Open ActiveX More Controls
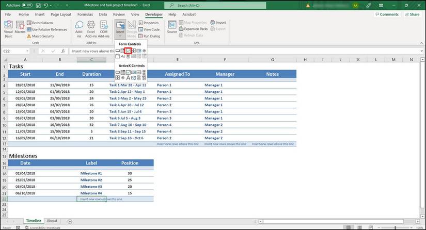Image resolution: width=426 pixels, height=230 pixels. [x=144, y=78]
